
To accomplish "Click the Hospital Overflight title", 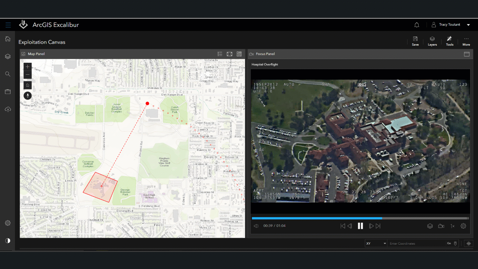I will click(265, 65).
